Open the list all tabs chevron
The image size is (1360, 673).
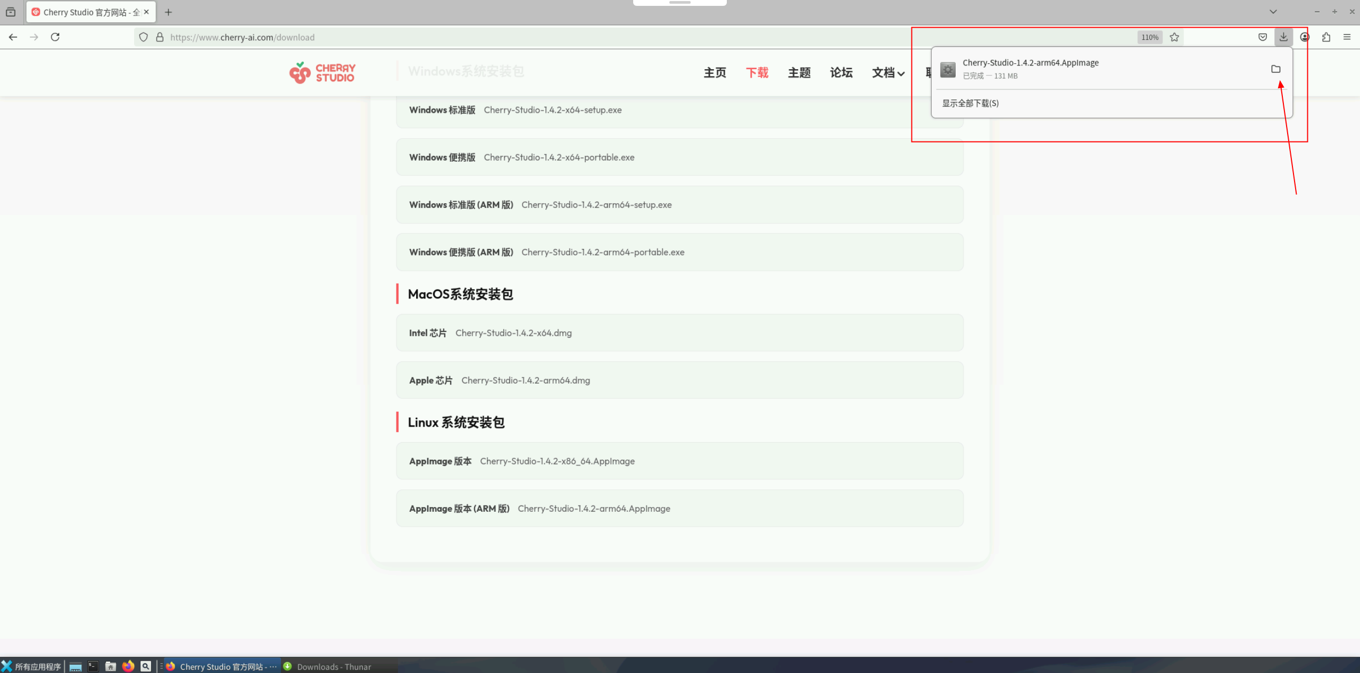pyautogui.click(x=1273, y=12)
